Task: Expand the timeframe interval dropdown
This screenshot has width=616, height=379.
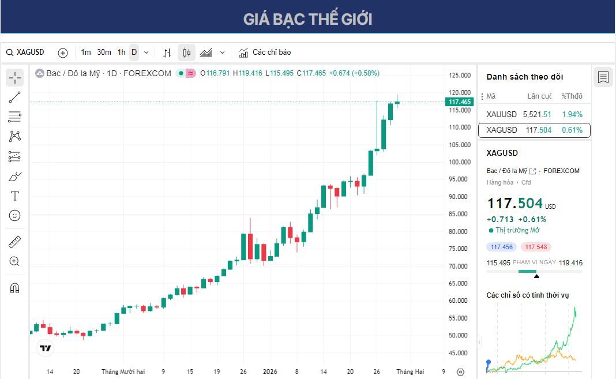Action: tap(146, 52)
